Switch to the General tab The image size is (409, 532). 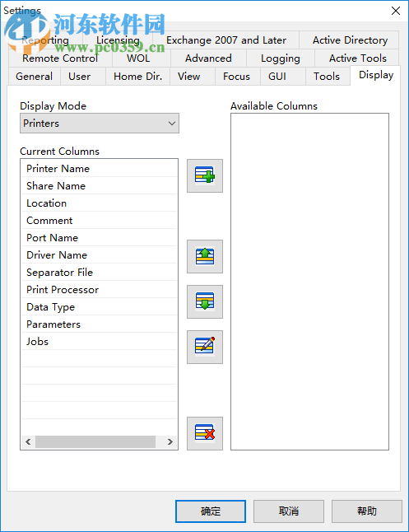35,76
